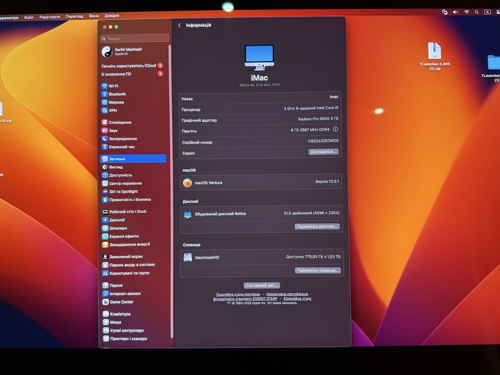Click the iMac name field value
Viewport: 500px width, 375px height.
pyautogui.click(x=334, y=97)
